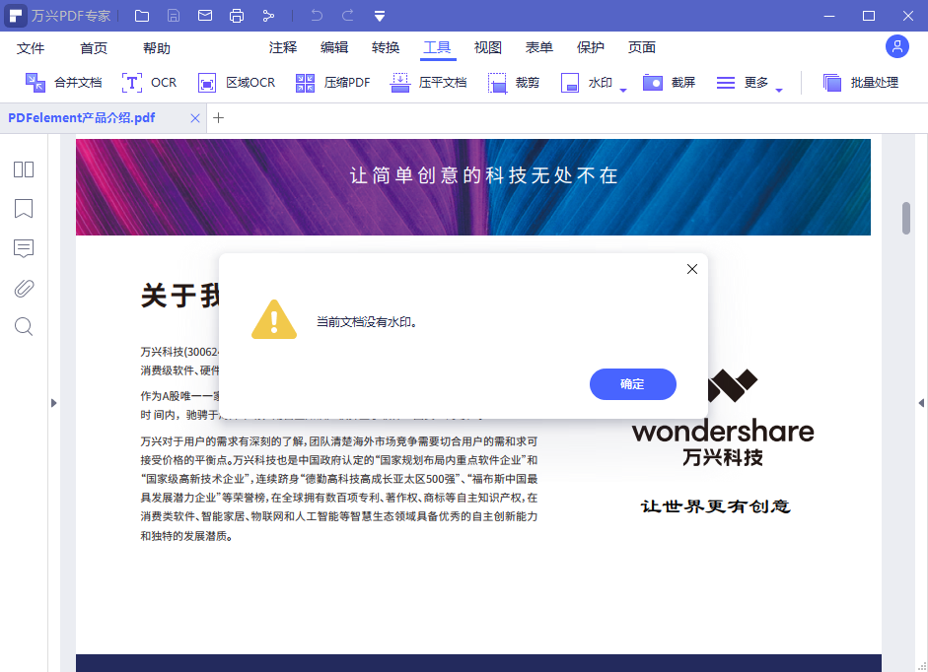The image size is (928, 672).
Task: Confirm dialog with 确定 button
Action: tap(632, 384)
